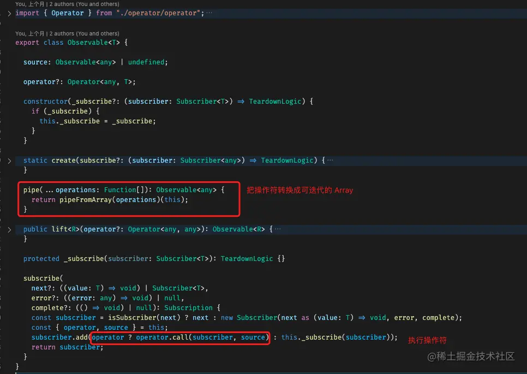Click the 'Subscription' return type
Viewport: 527px width, 374px height.
click(188, 308)
